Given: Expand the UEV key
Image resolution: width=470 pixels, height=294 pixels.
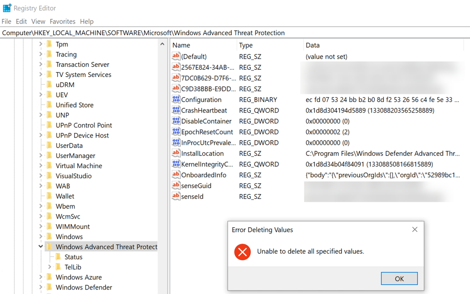Looking at the screenshot, I should 41,95.
